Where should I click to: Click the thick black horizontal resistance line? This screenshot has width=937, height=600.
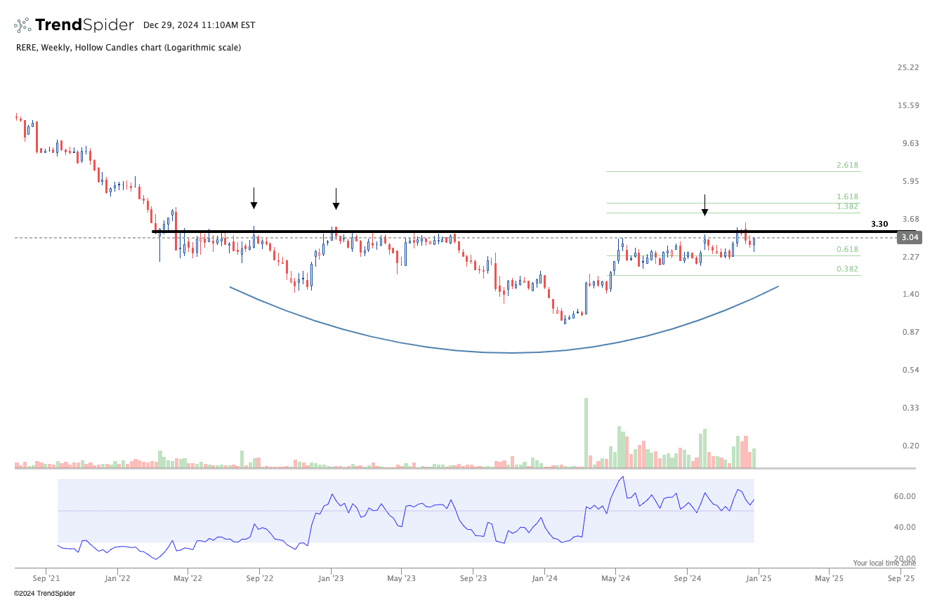[492, 231]
